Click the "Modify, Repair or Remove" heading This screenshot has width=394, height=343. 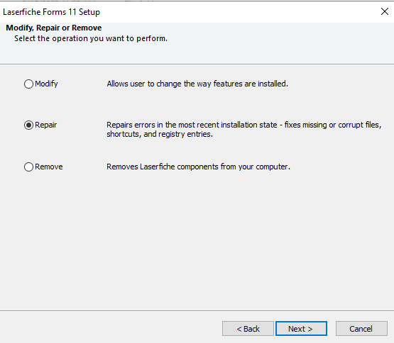tap(54, 28)
